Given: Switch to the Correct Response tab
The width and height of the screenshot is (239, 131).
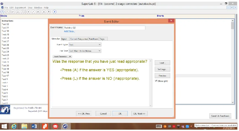Looking at the screenshot, I should click(x=79, y=39).
